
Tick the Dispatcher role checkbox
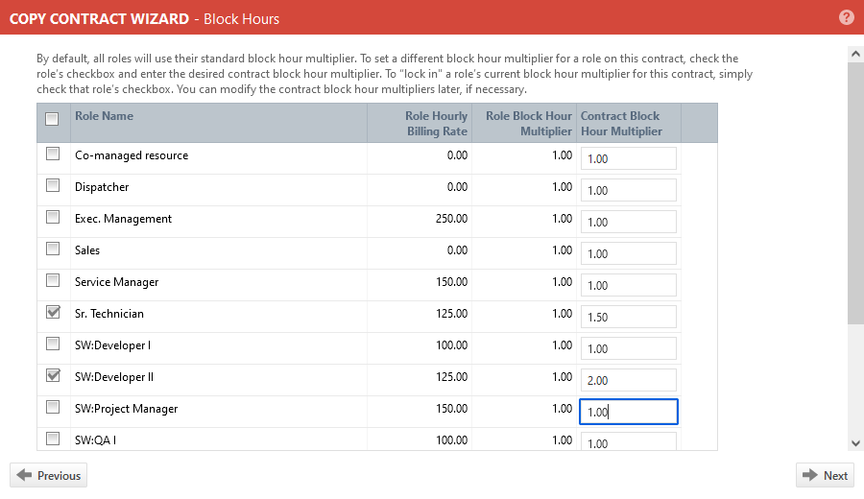click(x=53, y=185)
